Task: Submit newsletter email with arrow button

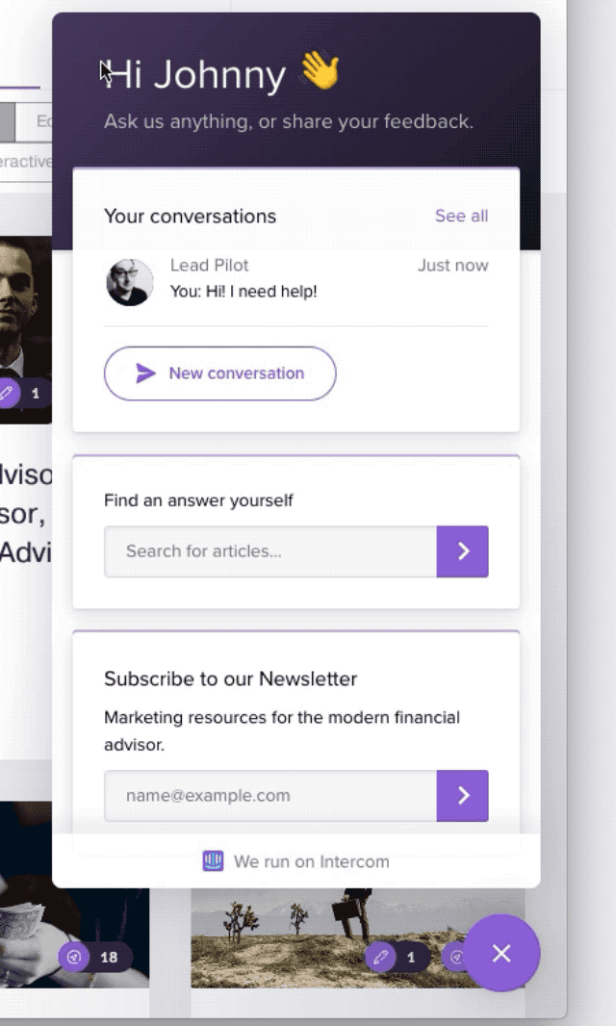Action: click(462, 795)
